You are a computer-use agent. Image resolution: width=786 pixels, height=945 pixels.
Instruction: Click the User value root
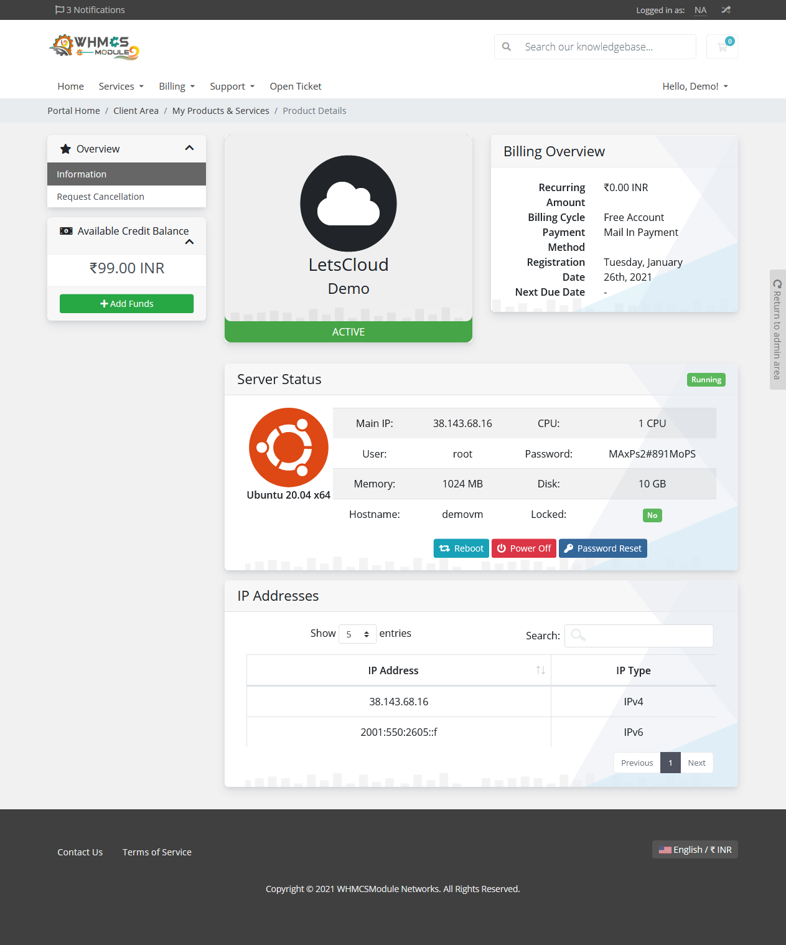[x=462, y=454]
